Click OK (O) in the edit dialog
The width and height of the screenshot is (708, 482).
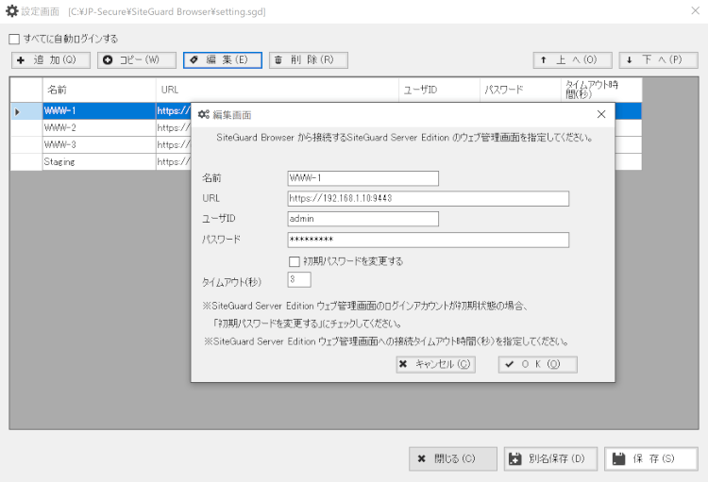537,364
